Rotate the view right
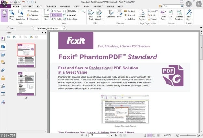 71,19
